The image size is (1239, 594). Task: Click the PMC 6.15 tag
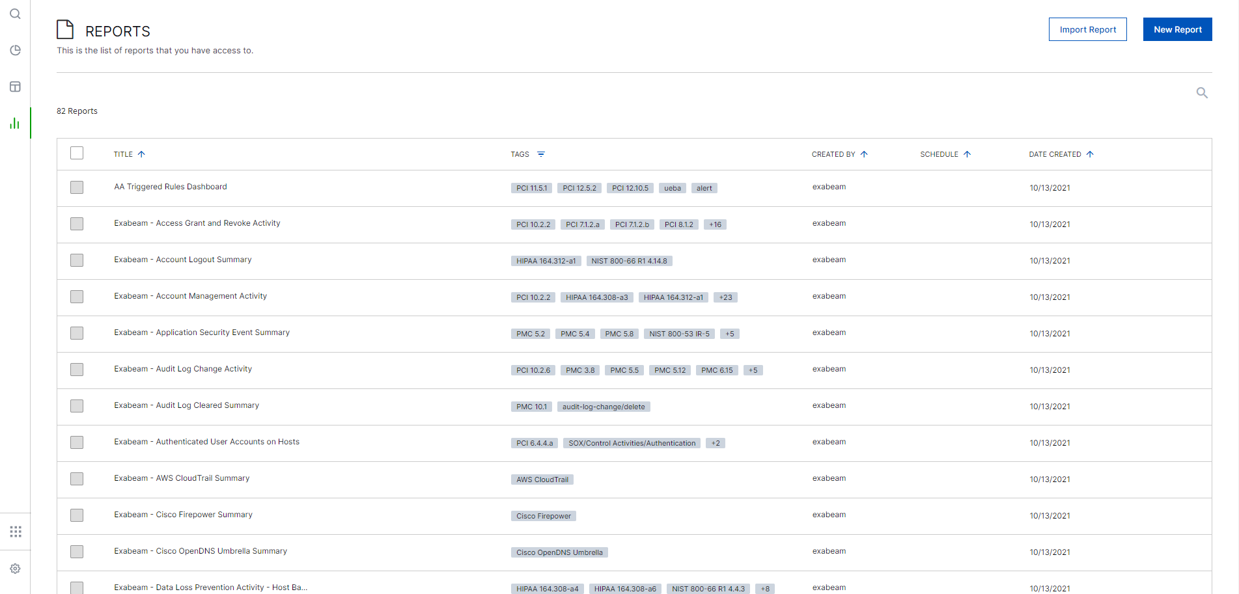pyautogui.click(x=717, y=370)
